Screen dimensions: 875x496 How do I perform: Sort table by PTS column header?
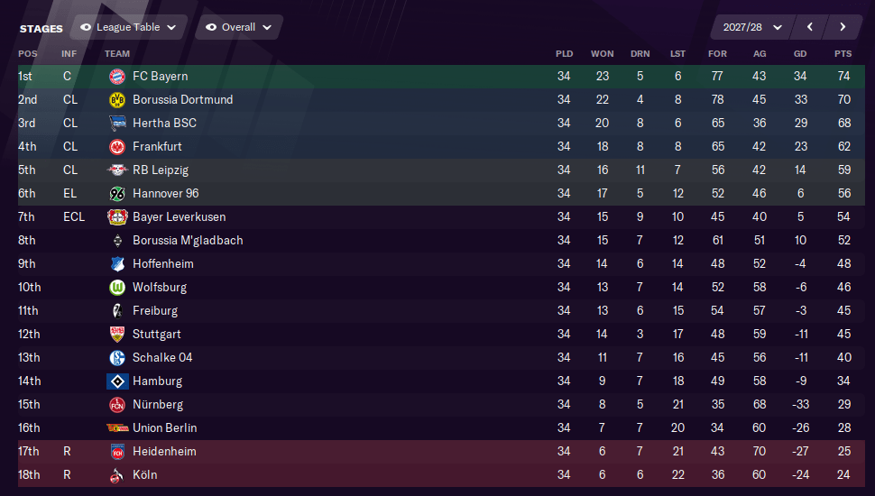pyautogui.click(x=843, y=53)
